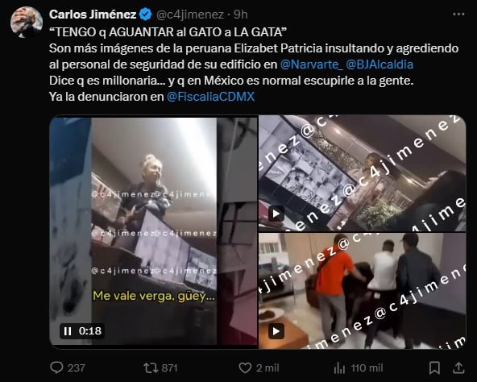Open the three-dot more options menu
The width and height of the screenshot is (477, 382).
click(x=458, y=15)
